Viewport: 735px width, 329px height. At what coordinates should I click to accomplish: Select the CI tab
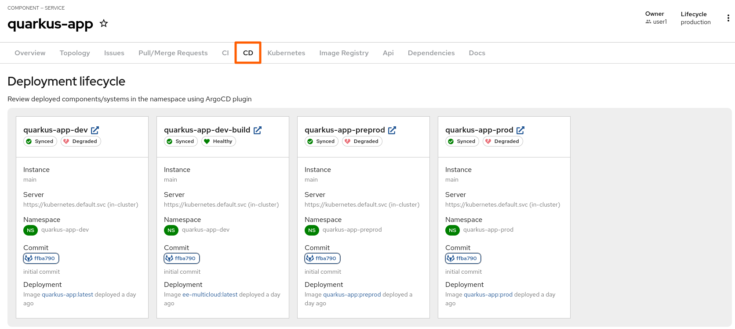(225, 53)
